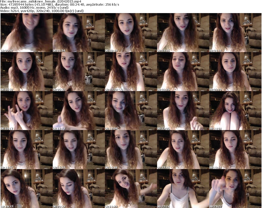The image size is (262, 208).
Task: Pick the preview frame at 00:13:06
Action: click(x=183, y=111)
